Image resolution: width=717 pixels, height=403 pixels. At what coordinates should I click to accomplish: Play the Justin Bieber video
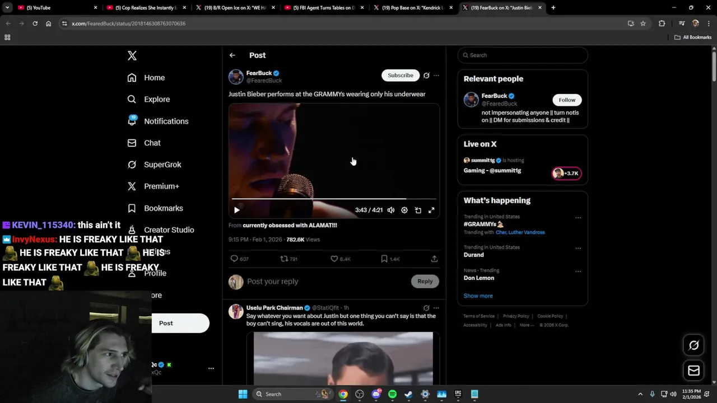coord(236,210)
